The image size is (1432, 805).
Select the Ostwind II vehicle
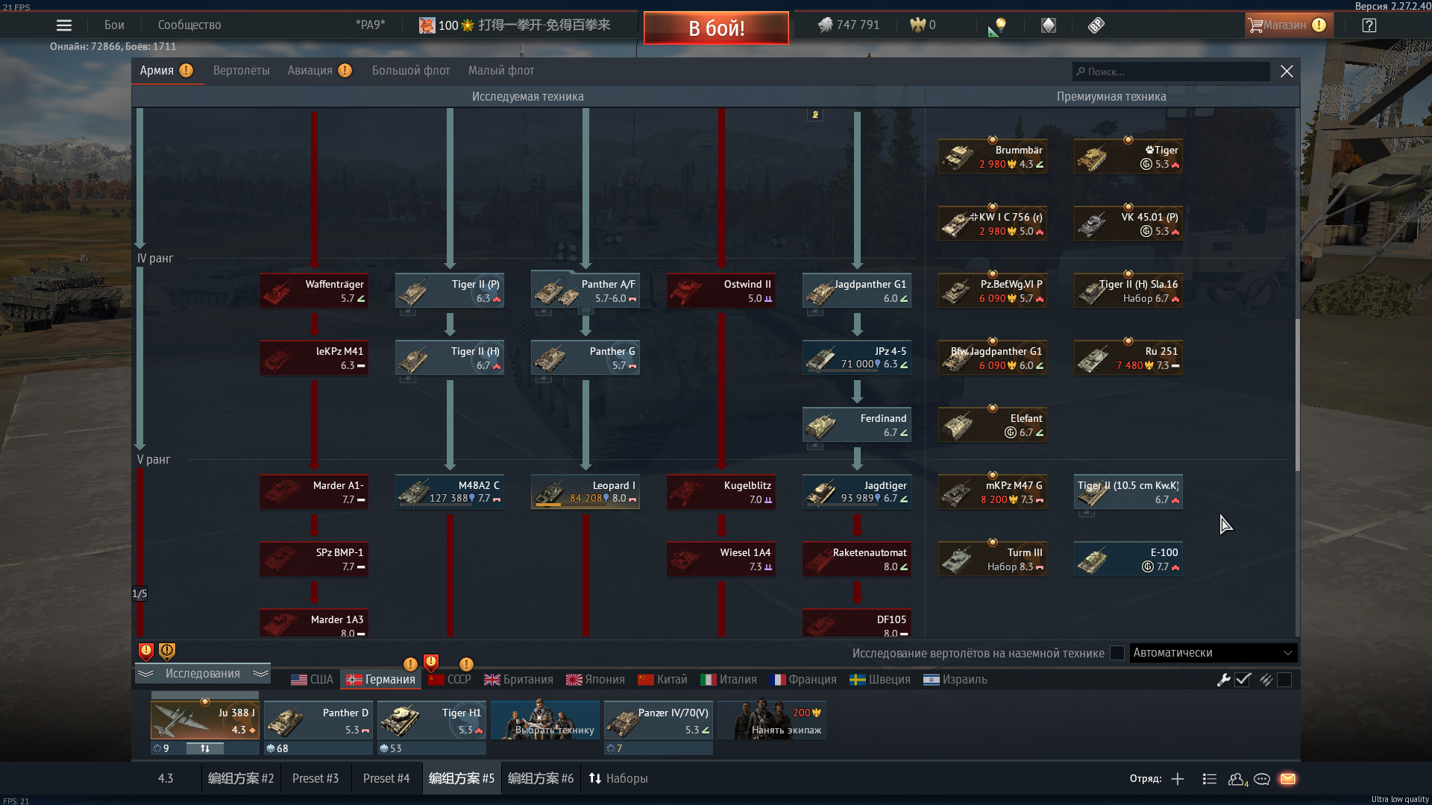721,291
